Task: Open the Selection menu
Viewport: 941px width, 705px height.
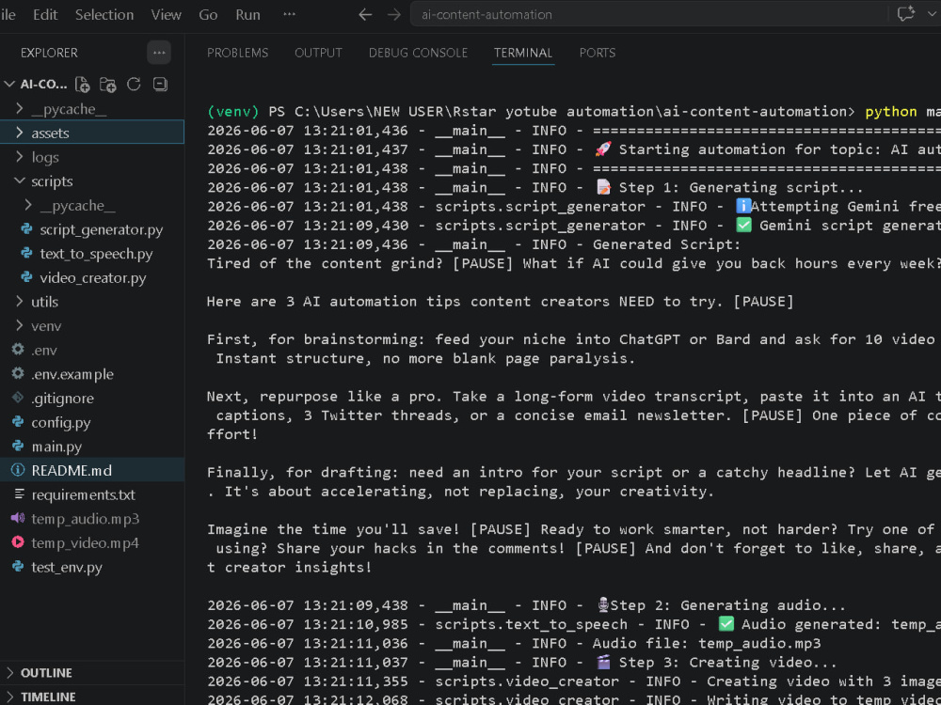Action: (x=104, y=15)
